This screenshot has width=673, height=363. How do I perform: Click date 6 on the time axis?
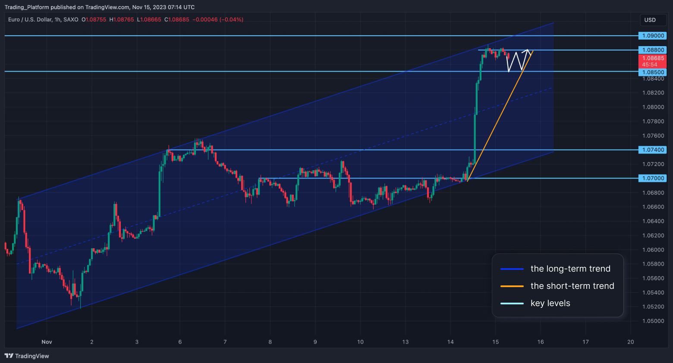click(180, 342)
